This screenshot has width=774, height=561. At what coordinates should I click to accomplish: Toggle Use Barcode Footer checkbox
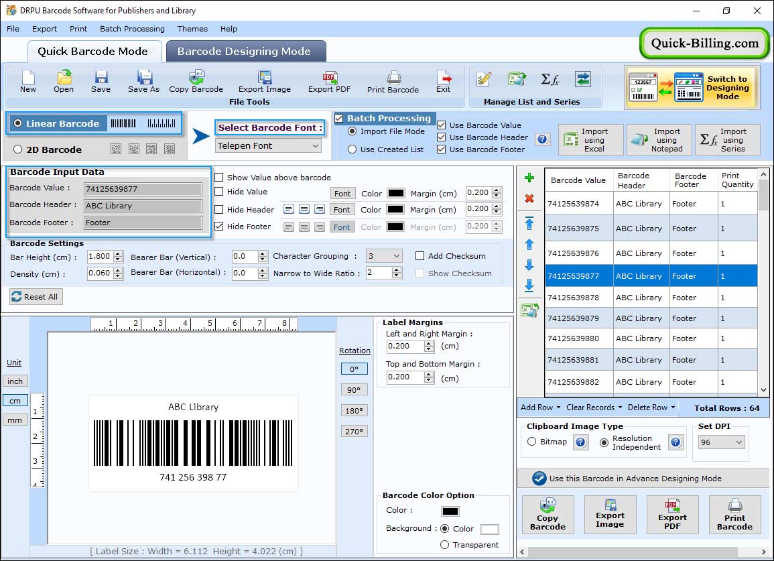[442, 149]
